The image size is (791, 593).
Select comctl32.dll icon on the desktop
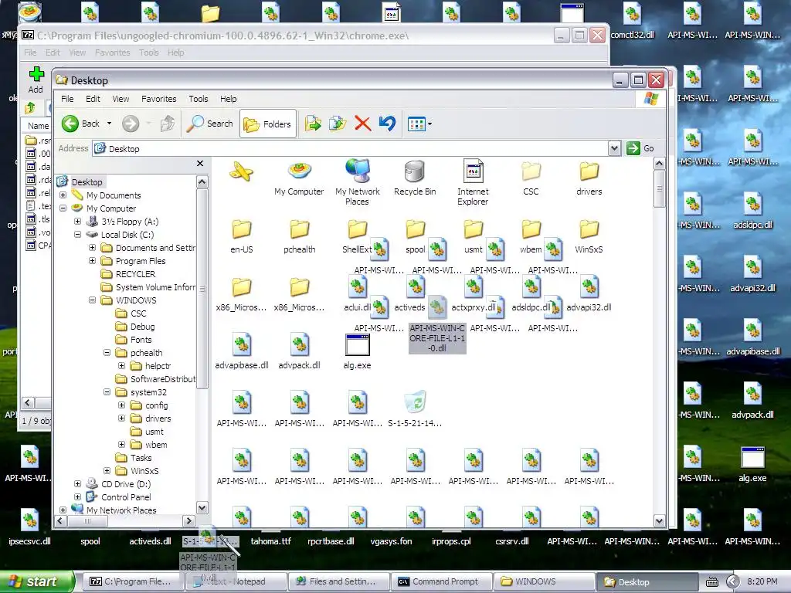[632, 21]
